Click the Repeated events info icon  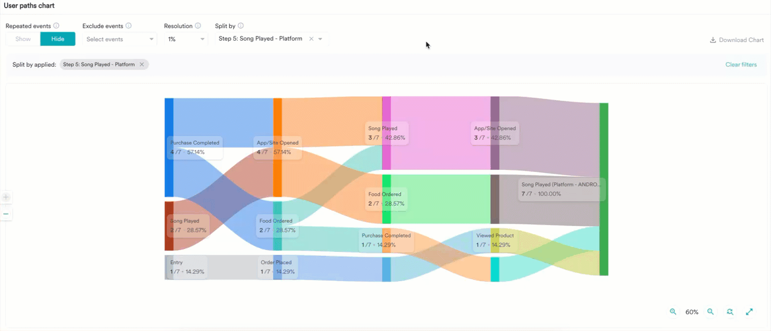pyautogui.click(x=56, y=26)
